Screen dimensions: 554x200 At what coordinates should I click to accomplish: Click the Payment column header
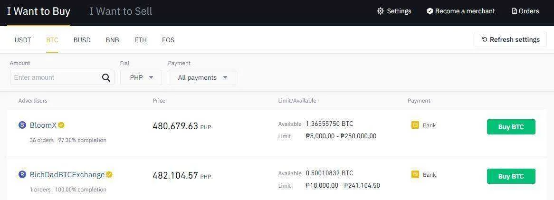[419, 101]
